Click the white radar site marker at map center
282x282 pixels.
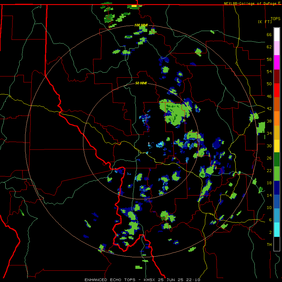click(x=149, y=143)
